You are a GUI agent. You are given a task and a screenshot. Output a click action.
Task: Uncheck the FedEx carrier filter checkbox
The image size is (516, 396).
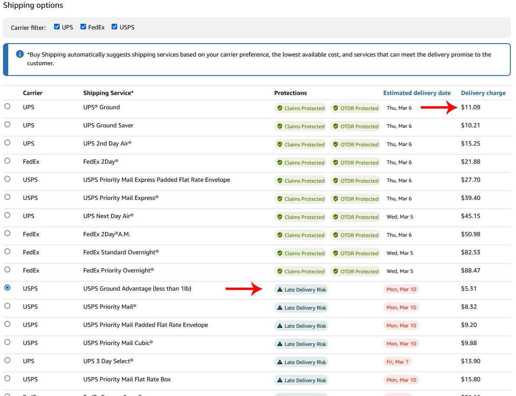(83, 27)
